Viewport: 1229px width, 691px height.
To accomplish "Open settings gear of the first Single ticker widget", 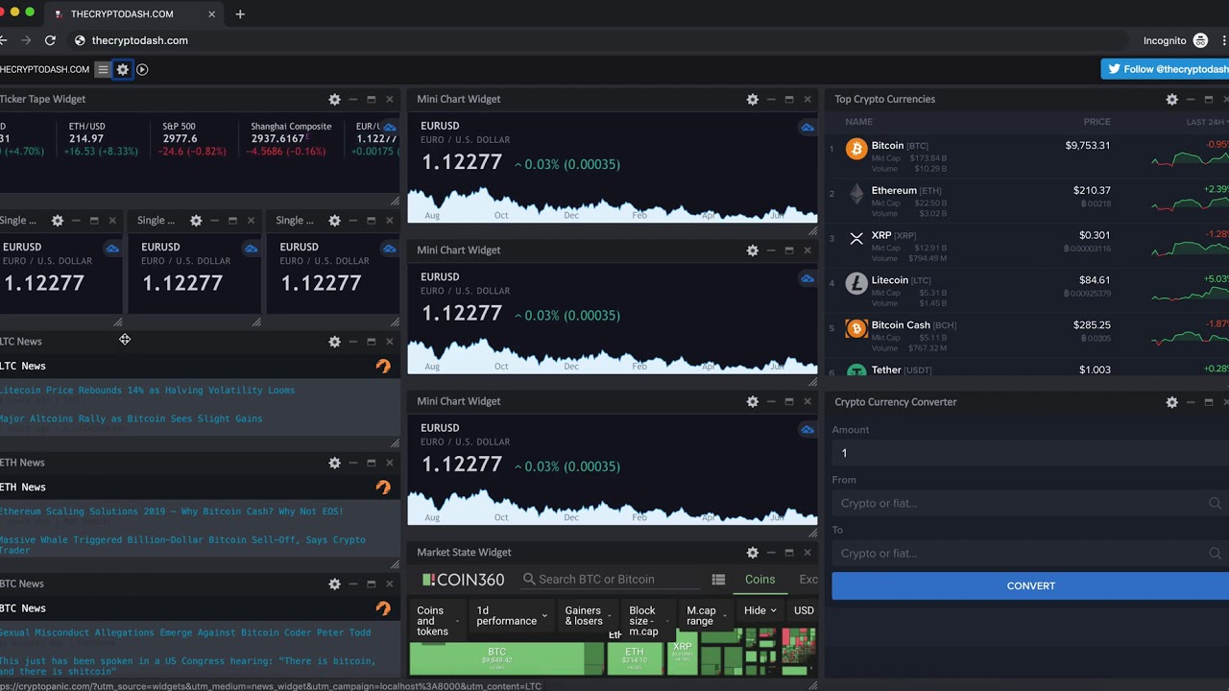I will point(58,221).
